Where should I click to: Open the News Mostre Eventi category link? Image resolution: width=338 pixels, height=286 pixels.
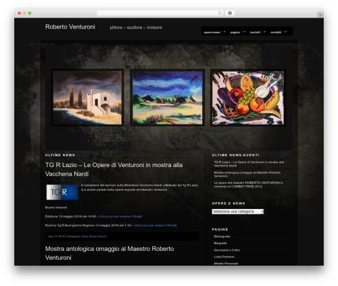(x=93, y=237)
